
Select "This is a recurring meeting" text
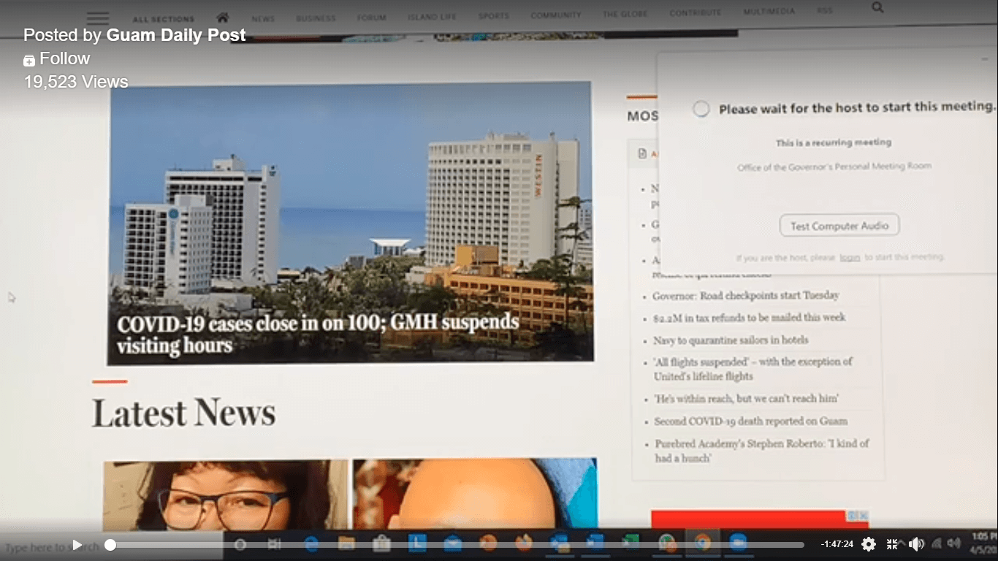point(834,142)
